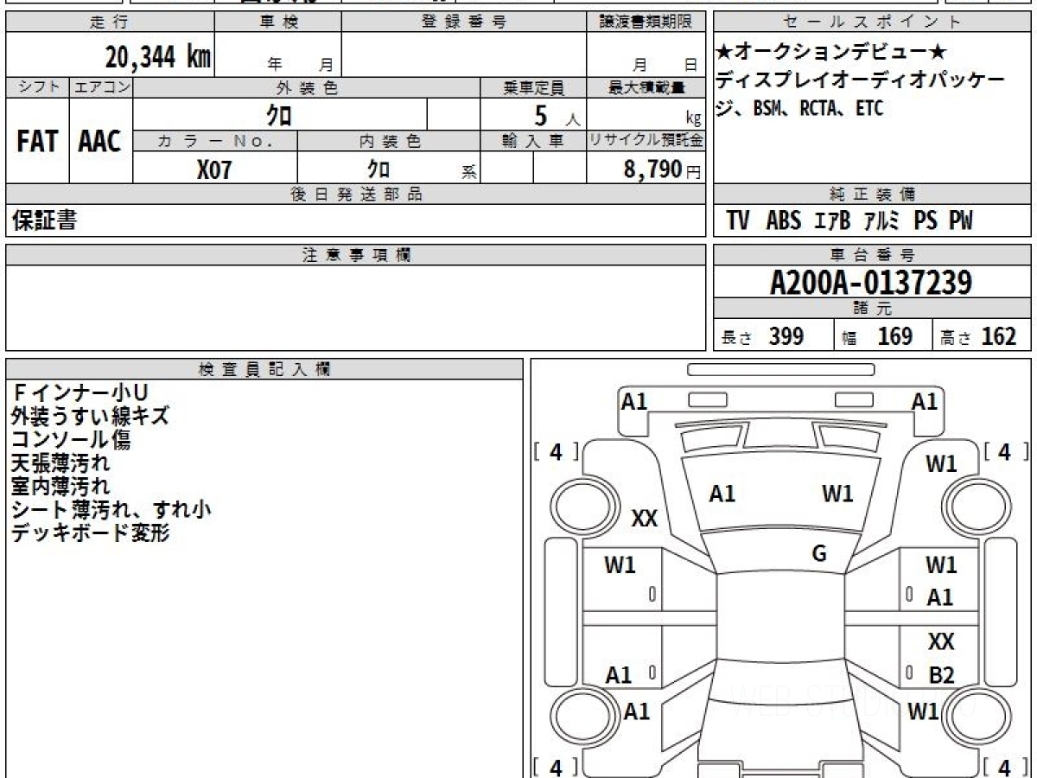Click the 注意事項欄 header

point(356,255)
